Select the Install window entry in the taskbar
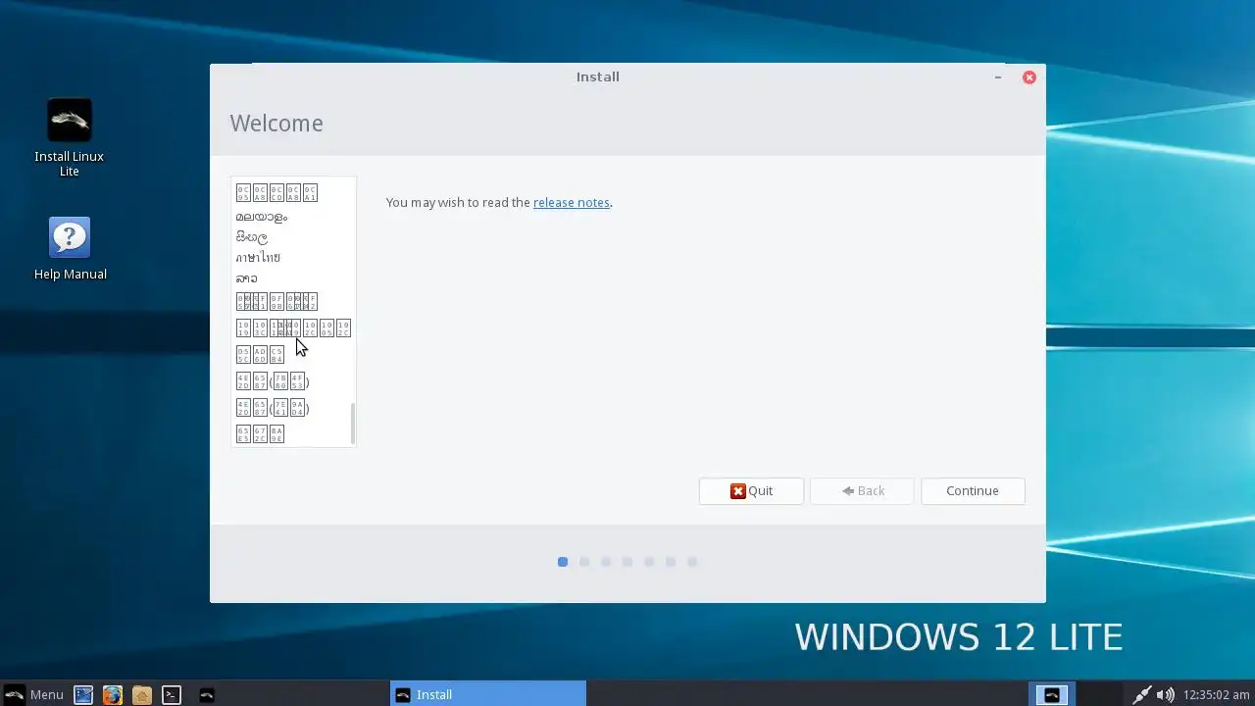The width and height of the screenshot is (1255, 706). [x=488, y=694]
